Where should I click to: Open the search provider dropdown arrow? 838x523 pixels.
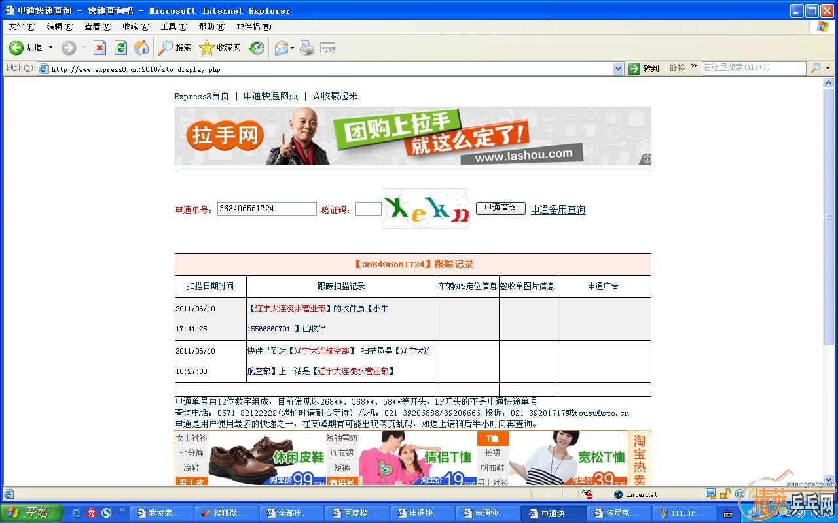[x=828, y=68]
